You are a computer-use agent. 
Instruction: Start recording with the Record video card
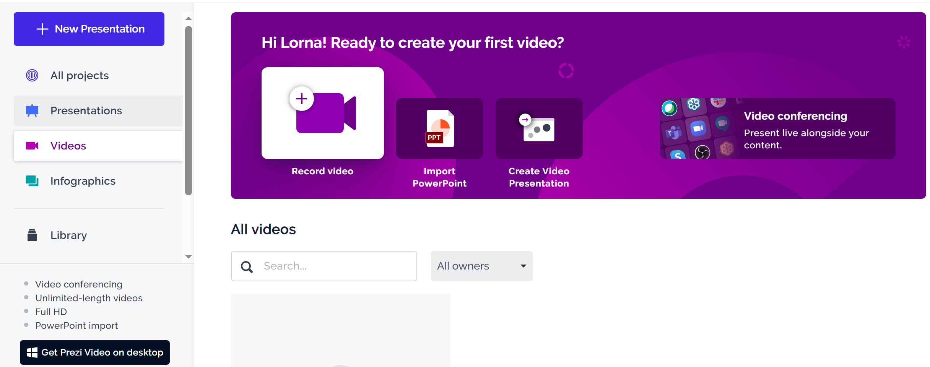(323, 113)
